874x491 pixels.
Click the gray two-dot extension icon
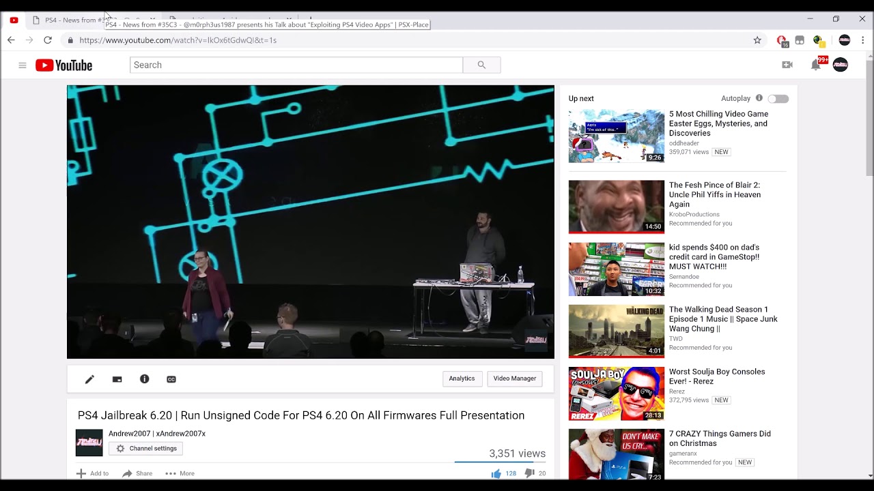[800, 40]
